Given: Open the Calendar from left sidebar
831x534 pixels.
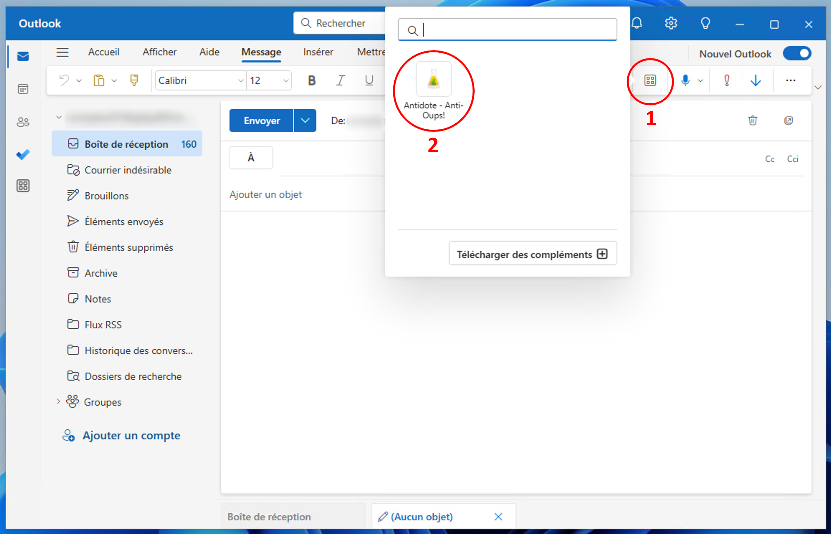Looking at the screenshot, I should coord(23,89).
